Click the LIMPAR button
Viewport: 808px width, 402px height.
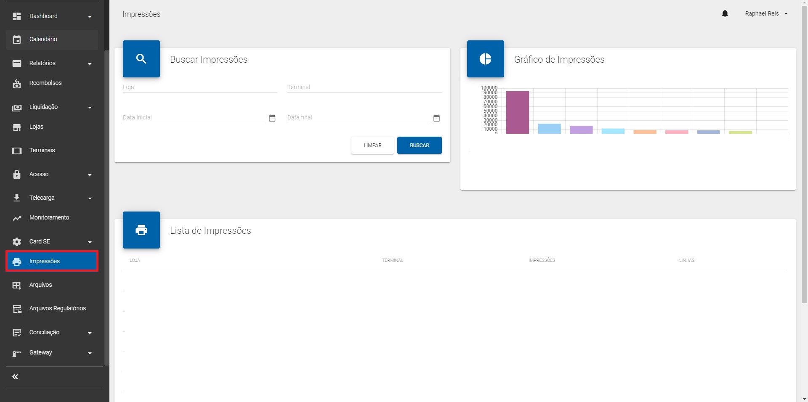pos(372,145)
